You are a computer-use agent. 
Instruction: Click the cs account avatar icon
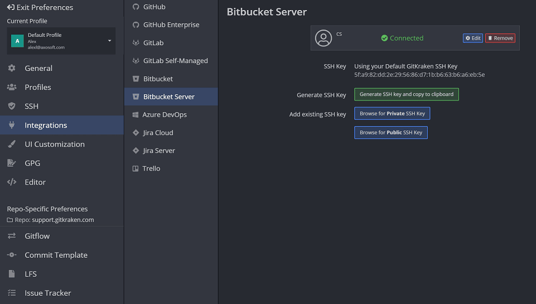(323, 38)
